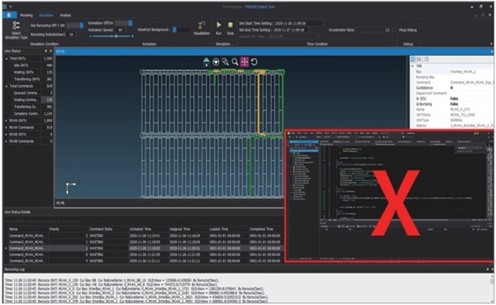
Task: Expand the M14A Commands tree node
Action: 7,127
